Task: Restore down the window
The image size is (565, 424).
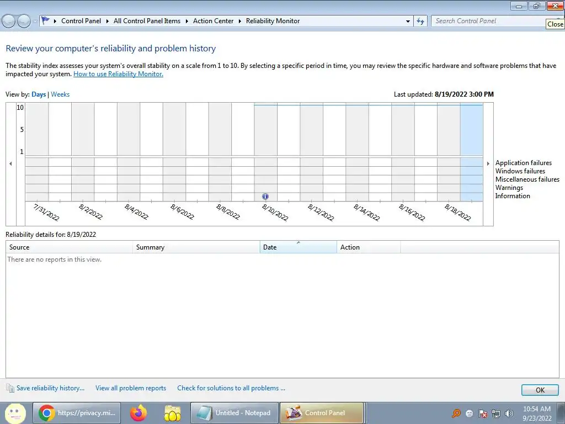Action: click(x=537, y=6)
